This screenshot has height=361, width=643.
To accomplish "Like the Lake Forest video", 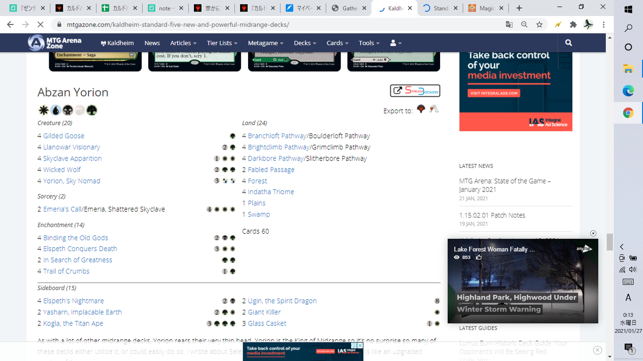I will [x=479, y=257].
